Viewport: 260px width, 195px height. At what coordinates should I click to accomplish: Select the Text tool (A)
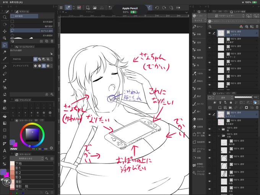point(5,151)
